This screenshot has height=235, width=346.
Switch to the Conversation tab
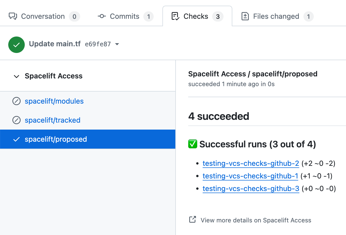coord(43,16)
